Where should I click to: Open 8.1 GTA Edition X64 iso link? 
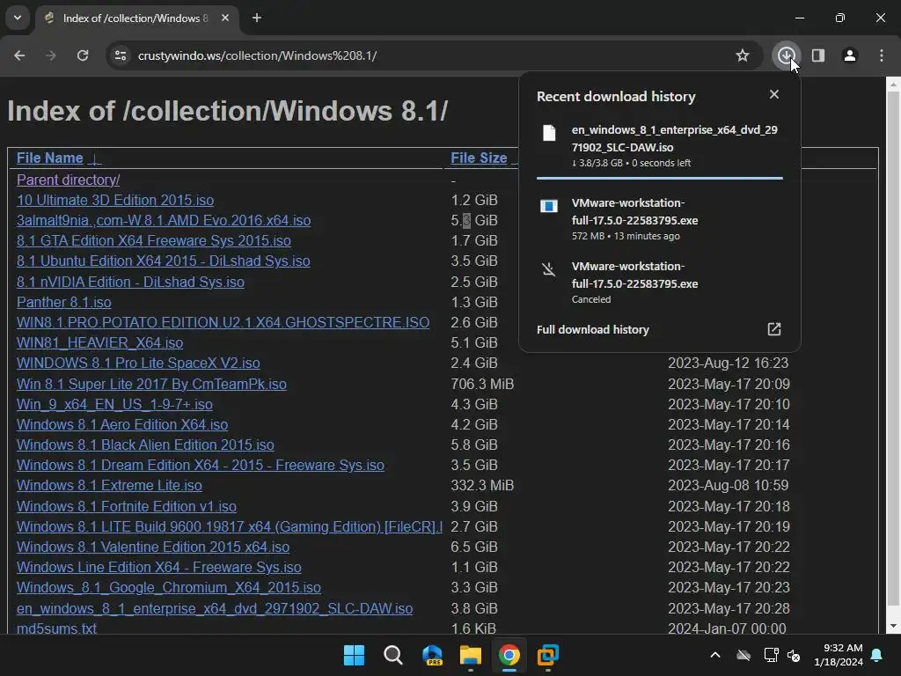(x=153, y=240)
